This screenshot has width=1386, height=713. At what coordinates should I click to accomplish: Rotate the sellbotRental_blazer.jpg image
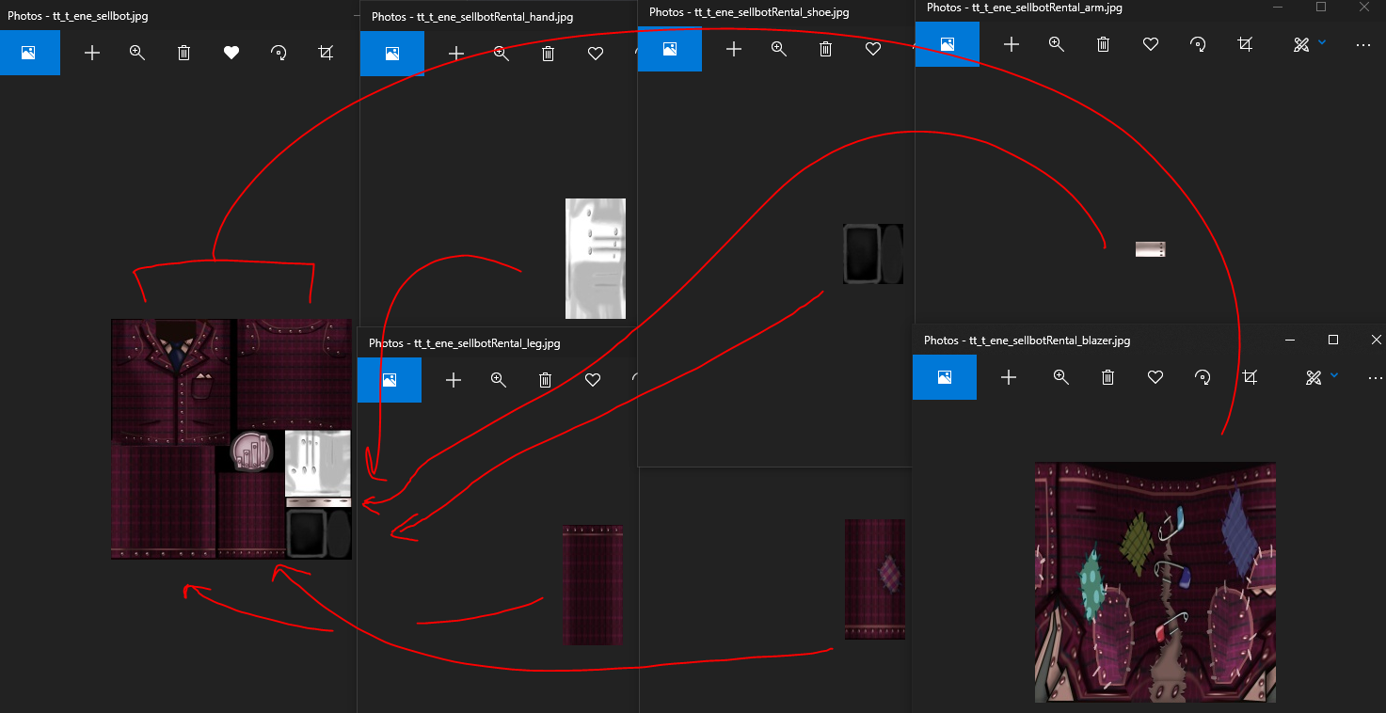[1203, 377]
